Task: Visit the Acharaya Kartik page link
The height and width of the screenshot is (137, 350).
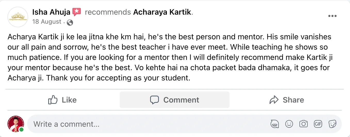Action: point(162,12)
